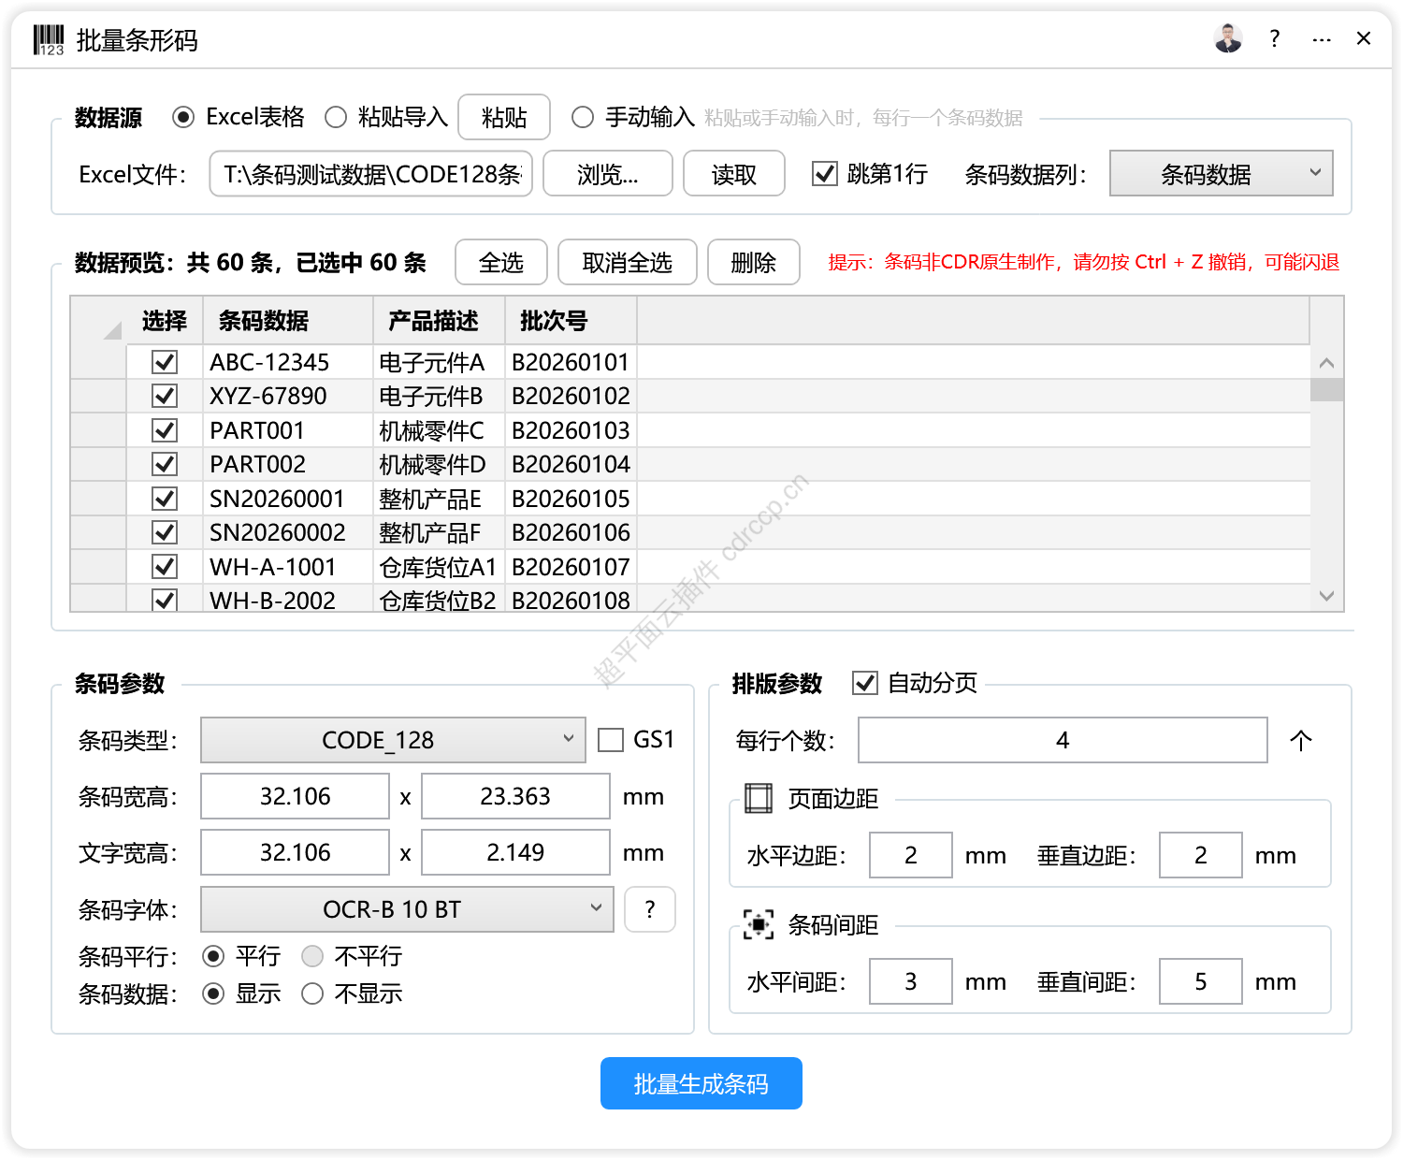Click the table vertical scrollbar thumb
Screen dimensions: 1403x1160
pos(1326,389)
